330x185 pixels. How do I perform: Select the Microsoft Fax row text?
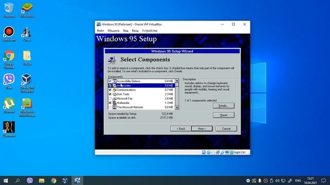click(x=125, y=99)
